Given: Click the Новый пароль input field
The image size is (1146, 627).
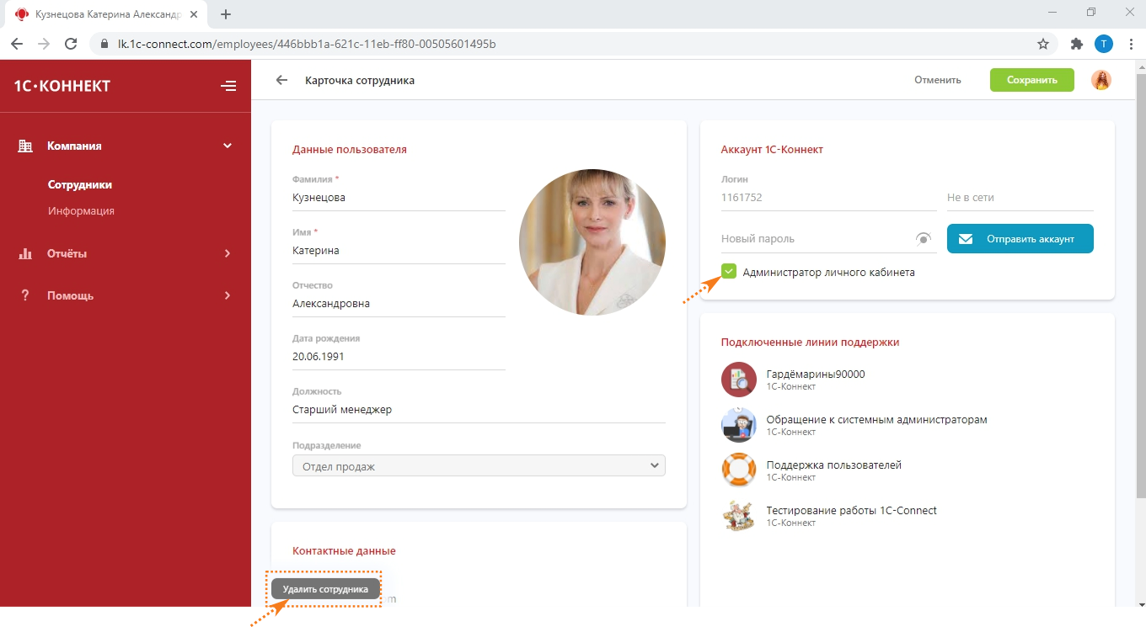Looking at the screenshot, I should (x=813, y=239).
